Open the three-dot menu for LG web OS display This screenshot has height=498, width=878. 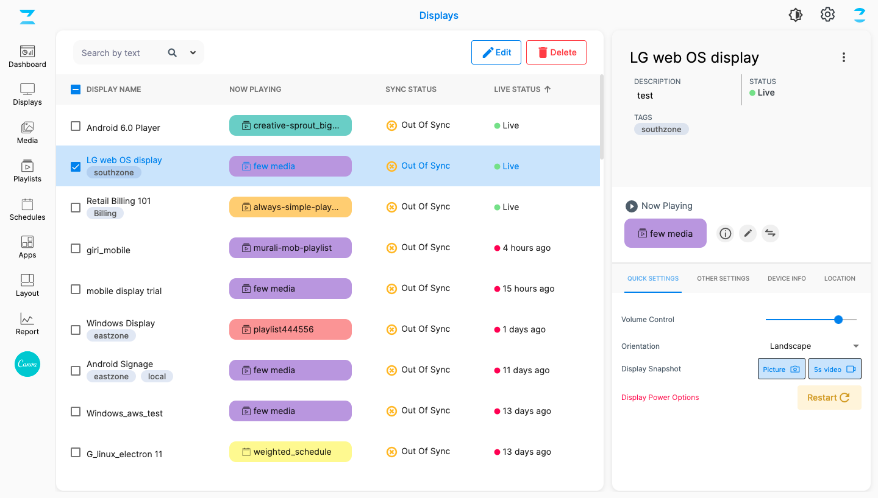click(x=844, y=57)
